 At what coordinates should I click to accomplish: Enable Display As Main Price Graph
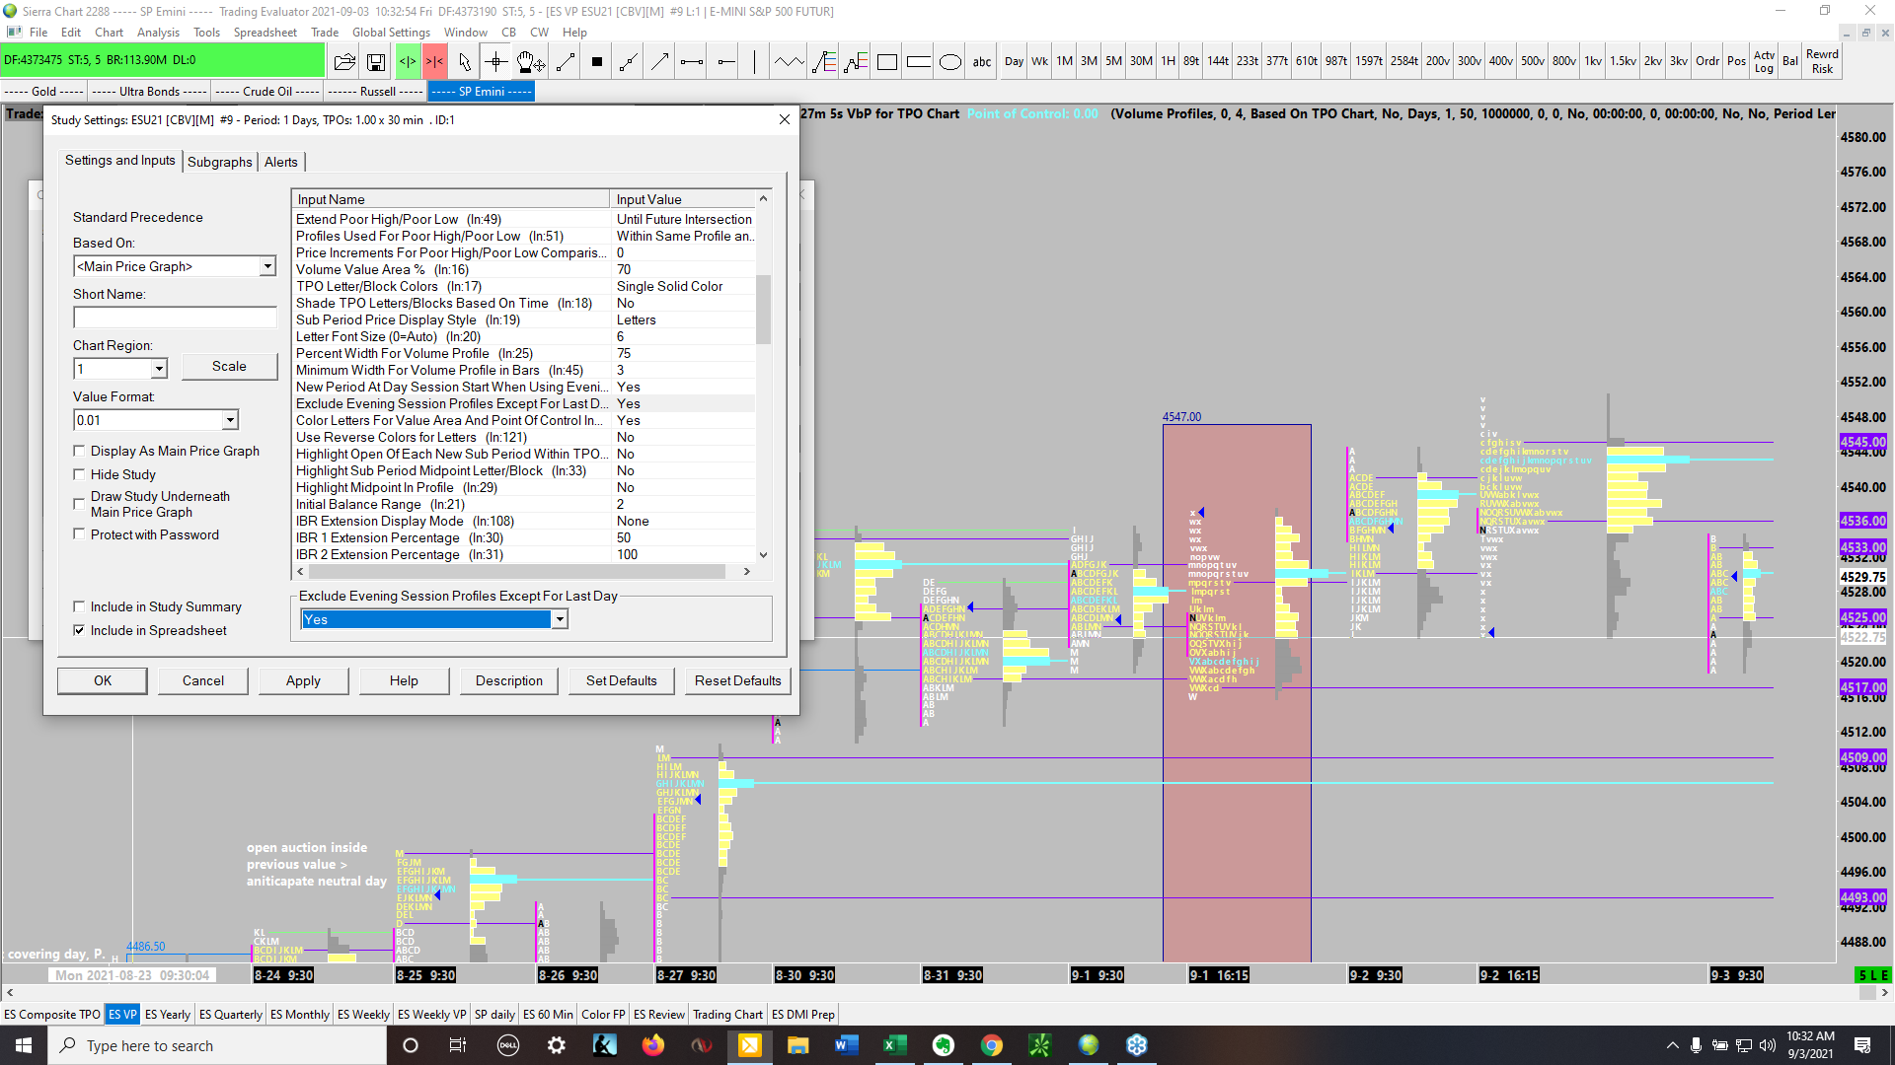(79, 451)
